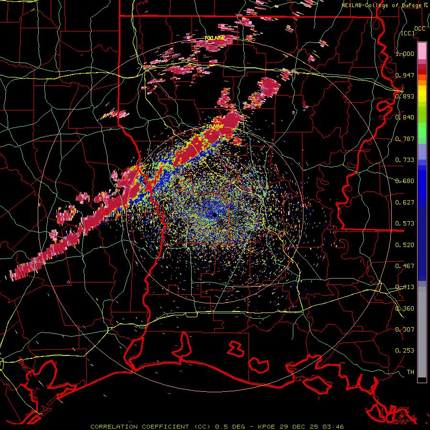Click the 0.467 legend value
This screenshot has width=430, height=430.
(405, 266)
